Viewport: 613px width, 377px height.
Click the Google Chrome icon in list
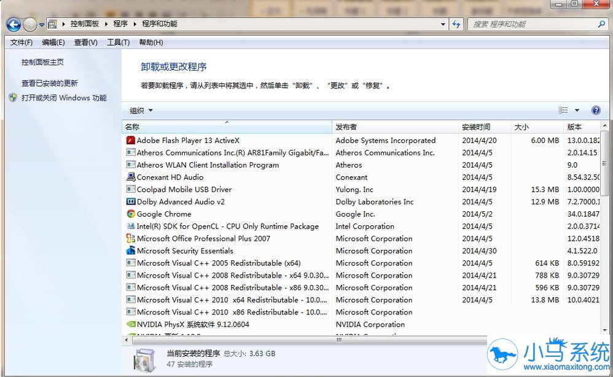click(x=131, y=214)
